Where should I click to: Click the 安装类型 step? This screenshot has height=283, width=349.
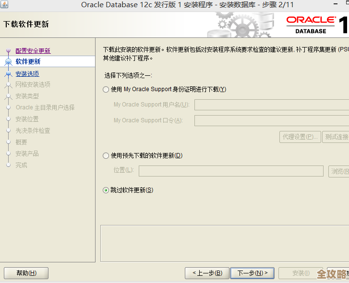(x=27, y=96)
